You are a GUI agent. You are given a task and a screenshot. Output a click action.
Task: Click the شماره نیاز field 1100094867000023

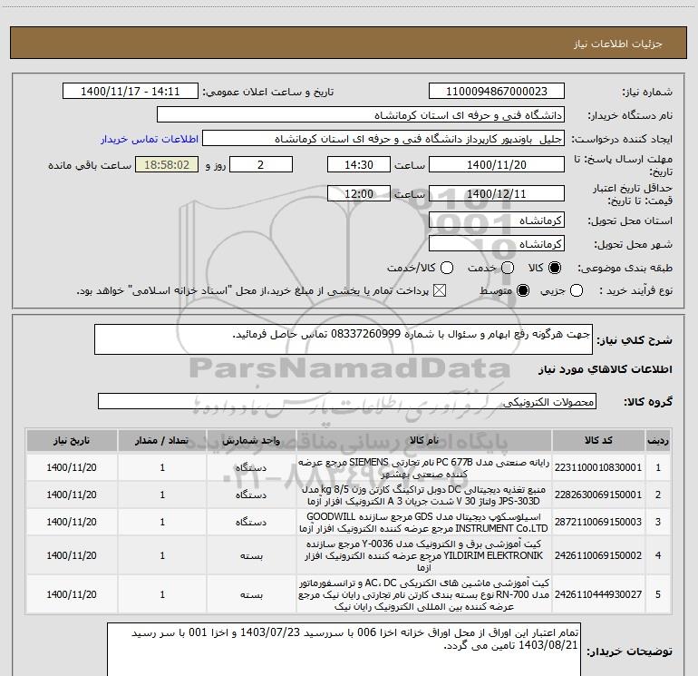pyautogui.click(x=497, y=92)
